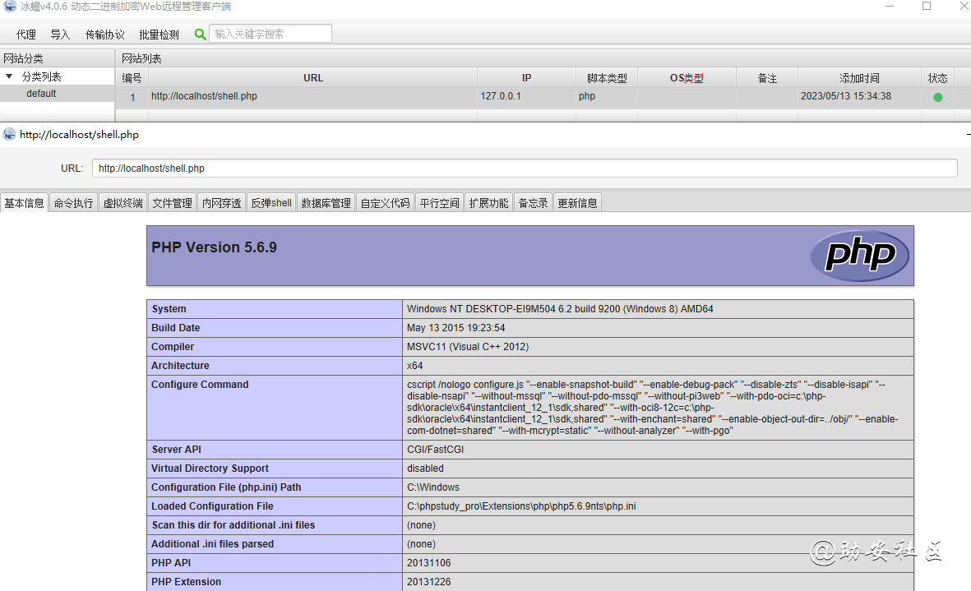The height and width of the screenshot is (591, 971).
Task: Open the 代理 menu
Action: tap(26, 35)
